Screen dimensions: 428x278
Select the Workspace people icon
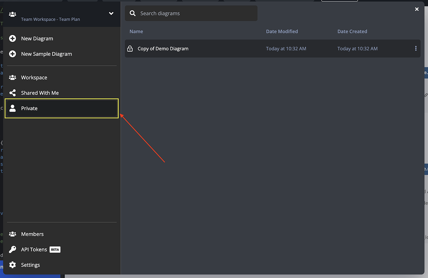(x=13, y=77)
